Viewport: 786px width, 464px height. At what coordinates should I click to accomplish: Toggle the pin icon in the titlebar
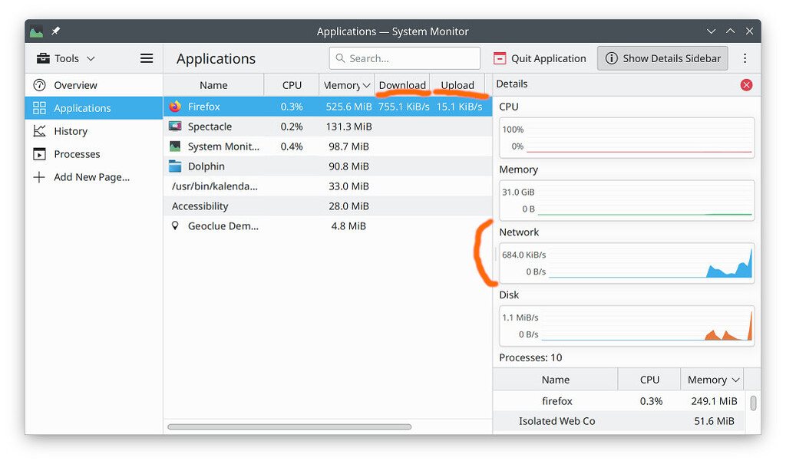[54, 31]
